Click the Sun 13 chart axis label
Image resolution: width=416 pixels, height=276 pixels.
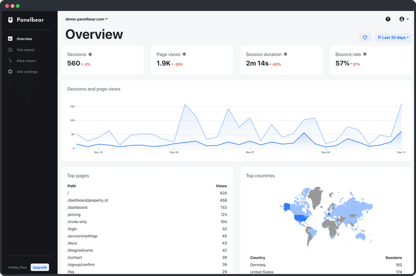click(98, 153)
